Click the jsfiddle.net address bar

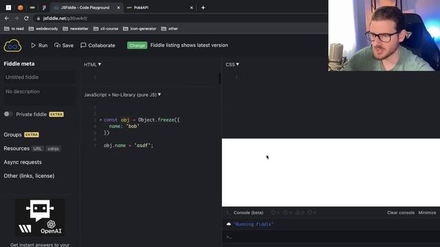(179, 19)
